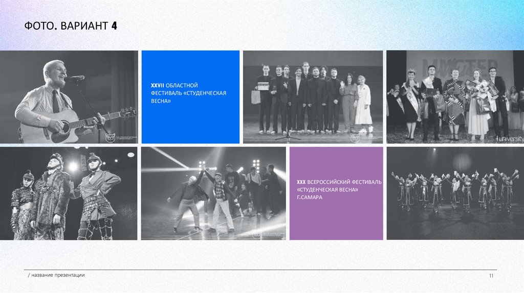
Task: Select the slide title "ФОТО. ВАРИАНТ 4"
Action: click(71, 26)
